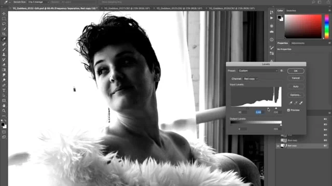This screenshot has height=186, width=332.
Task: Select the Rectangle shape tool
Action: click(x=4, y=100)
